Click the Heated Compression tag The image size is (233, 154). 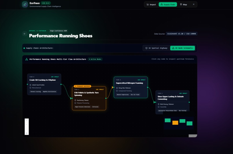coord(123,94)
